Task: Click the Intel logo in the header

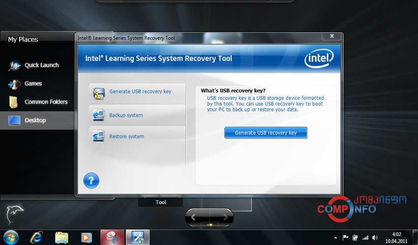Action: click(319, 58)
